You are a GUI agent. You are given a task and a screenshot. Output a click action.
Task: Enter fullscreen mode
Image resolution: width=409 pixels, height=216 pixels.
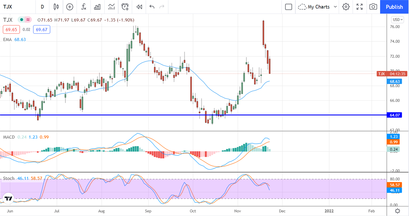pyautogui.click(x=360, y=6)
